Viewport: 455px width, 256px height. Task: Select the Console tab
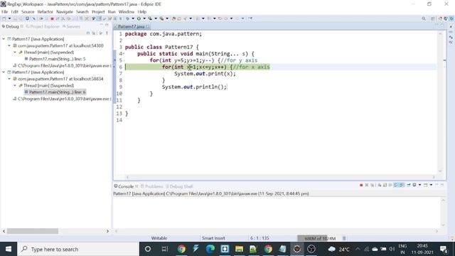click(x=124, y=186)
